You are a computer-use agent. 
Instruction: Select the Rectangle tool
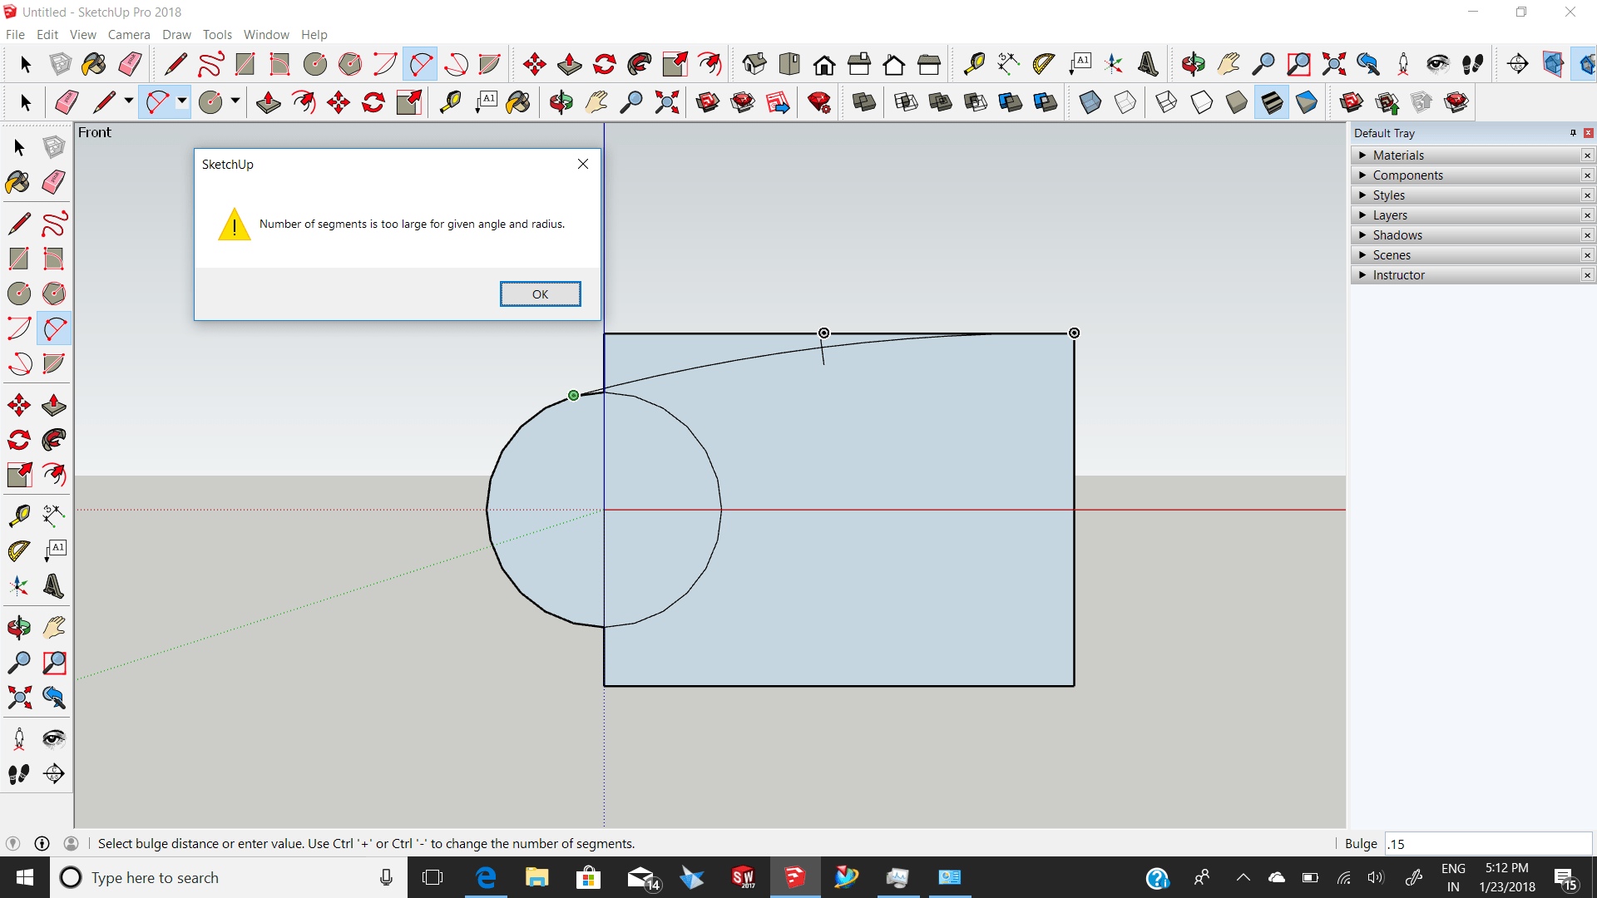pyautogui.click(x=17, y=259)
